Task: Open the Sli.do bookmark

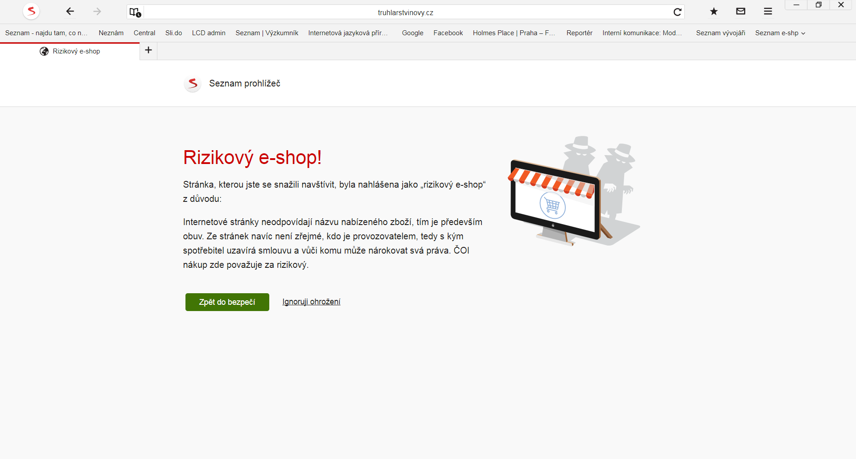Action: (174, 33)
